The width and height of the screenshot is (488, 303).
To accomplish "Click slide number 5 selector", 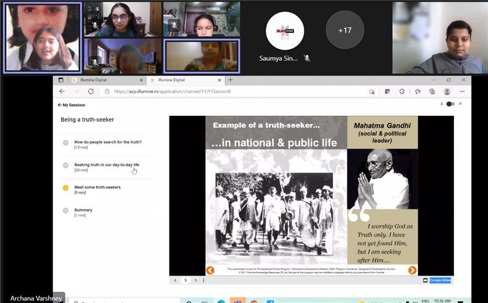I will click(x=185, y=280).
